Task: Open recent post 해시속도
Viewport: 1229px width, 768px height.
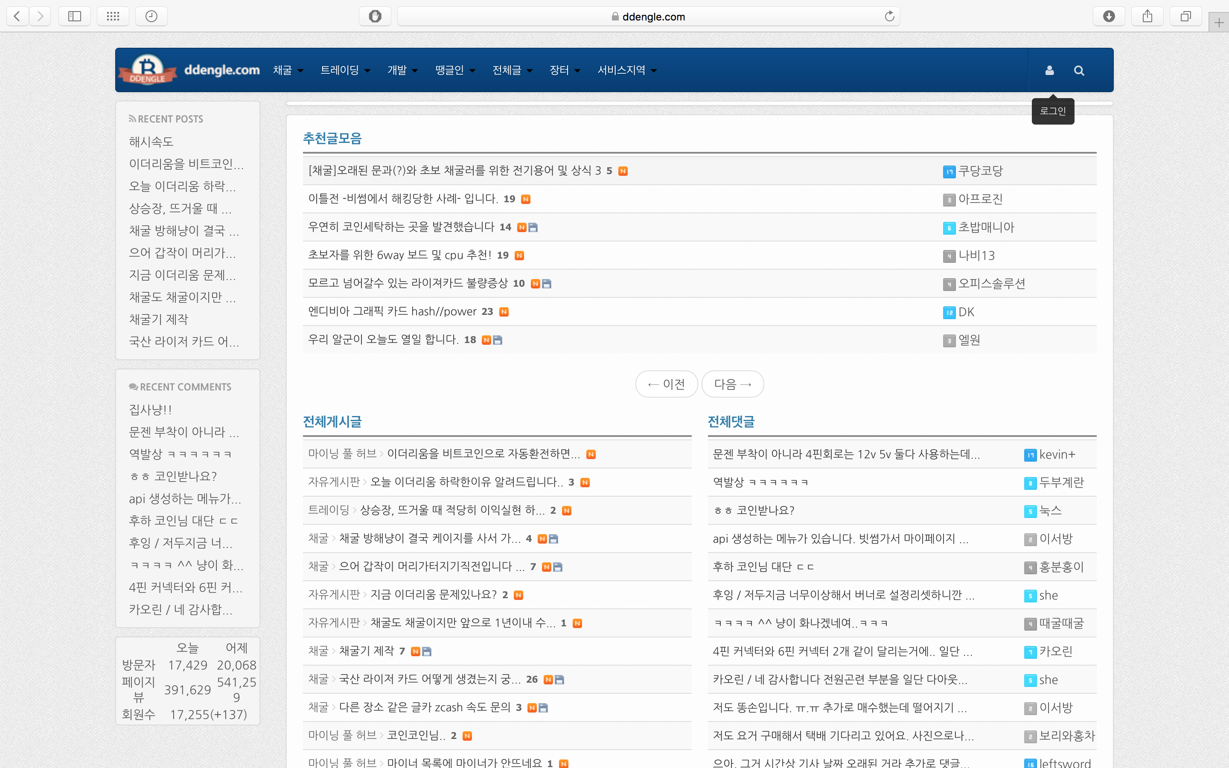Action: tap(151, 142)
